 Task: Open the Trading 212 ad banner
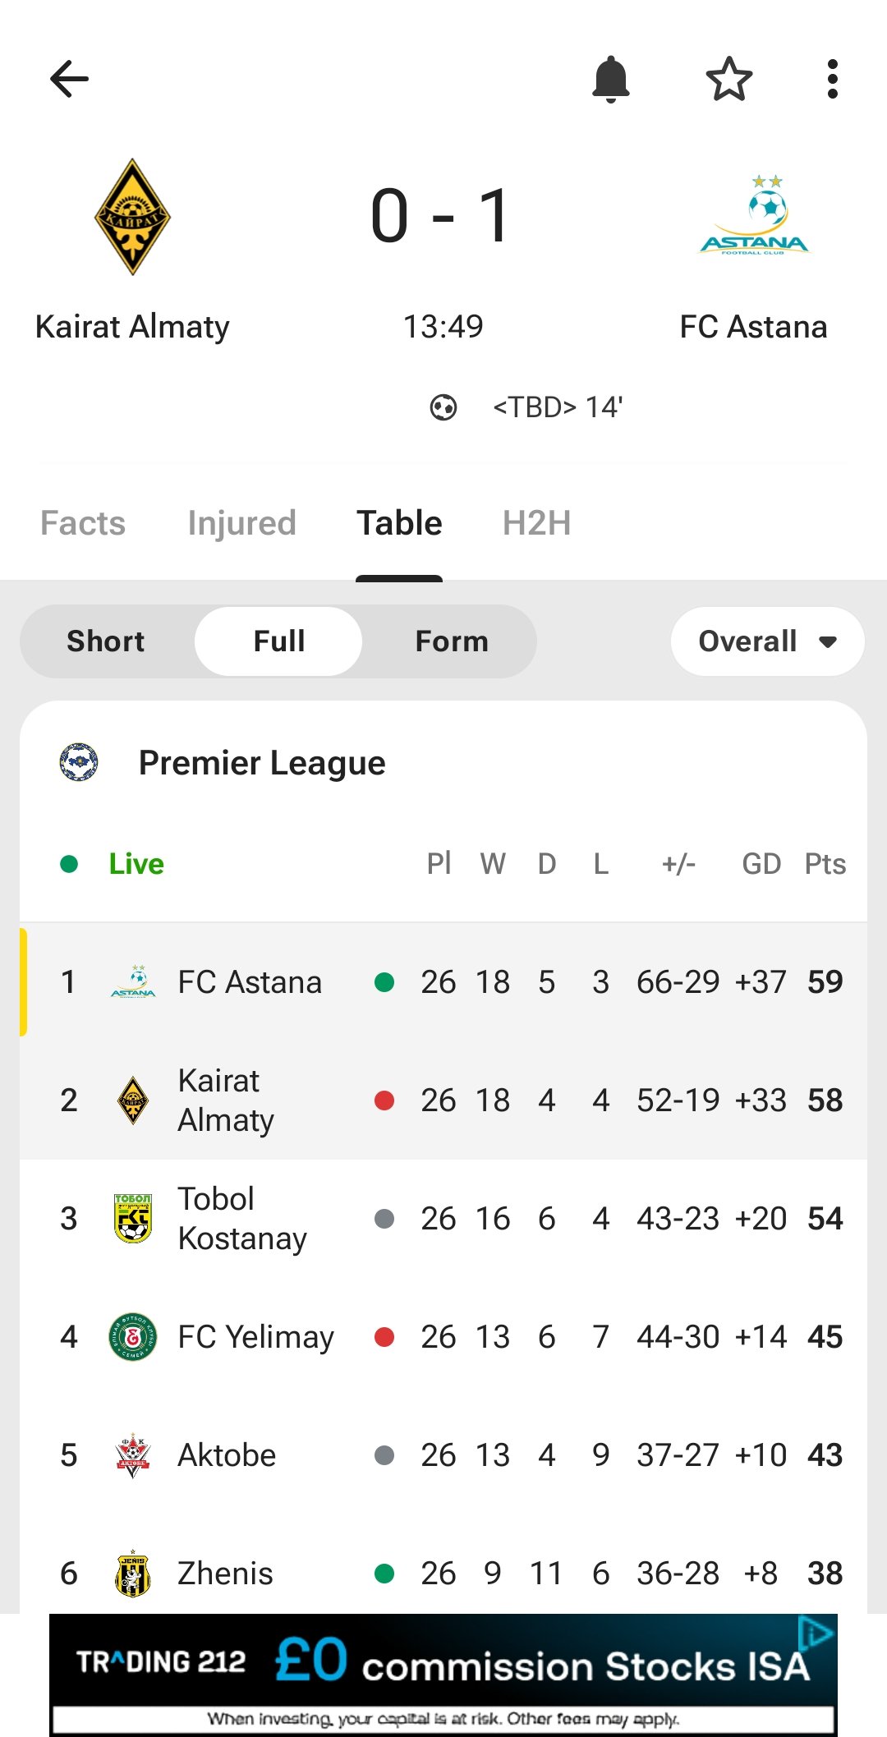pyautogui.click(x=443, y=1674)
